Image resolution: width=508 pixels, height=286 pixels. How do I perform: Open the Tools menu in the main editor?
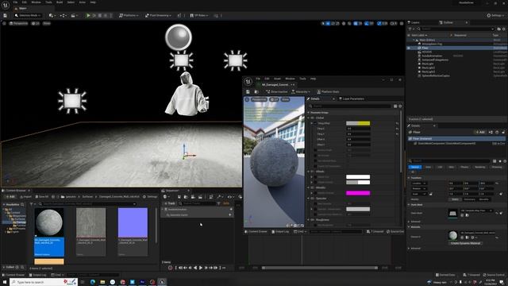click(x=48, y=2)
